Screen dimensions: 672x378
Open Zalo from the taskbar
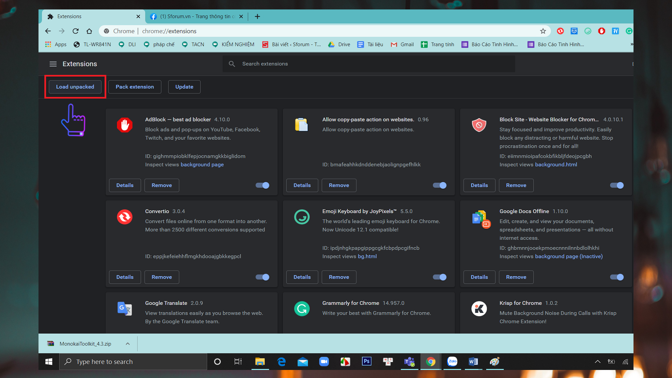tap(452, 362)
